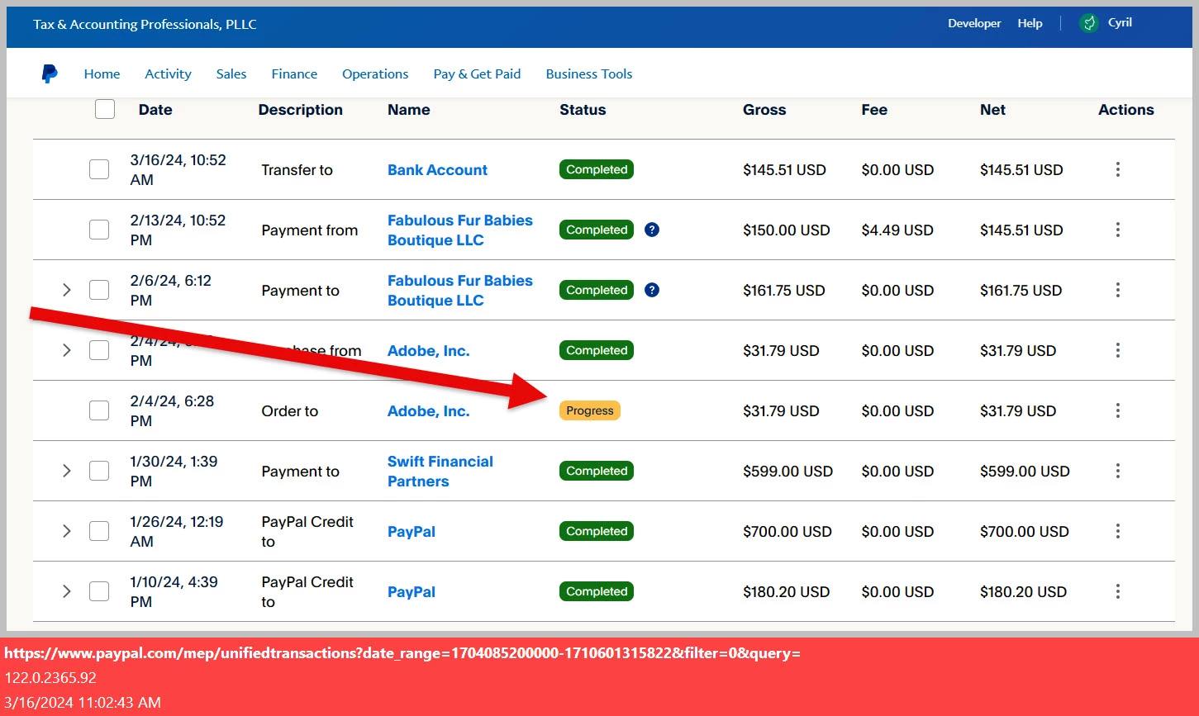
Task: Click the Description column header
Action: (300, 109)
